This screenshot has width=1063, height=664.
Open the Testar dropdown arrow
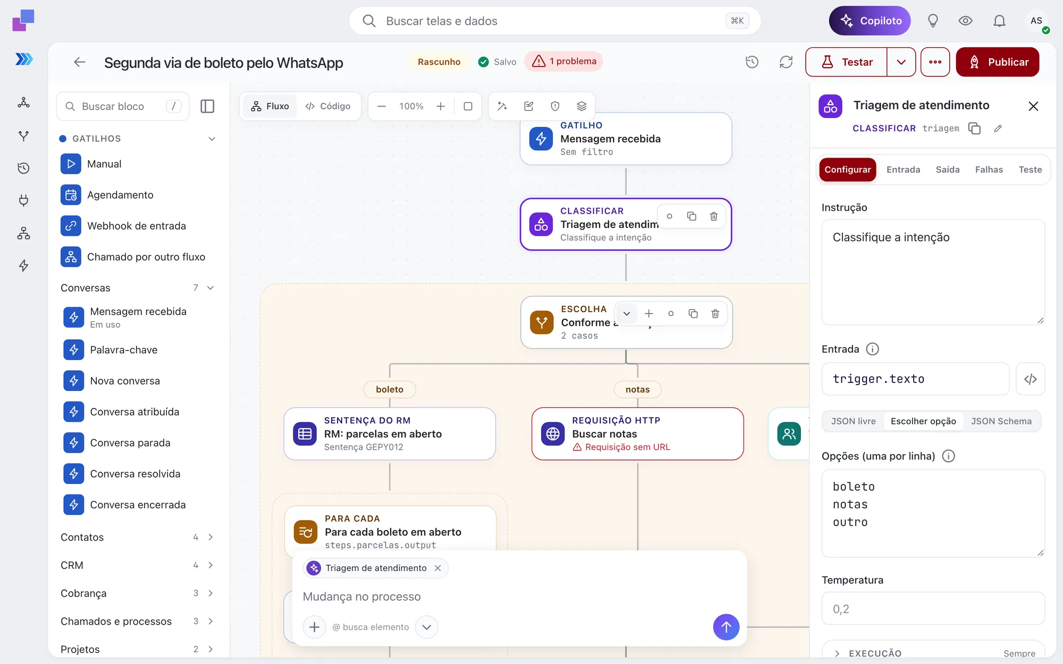901,62
